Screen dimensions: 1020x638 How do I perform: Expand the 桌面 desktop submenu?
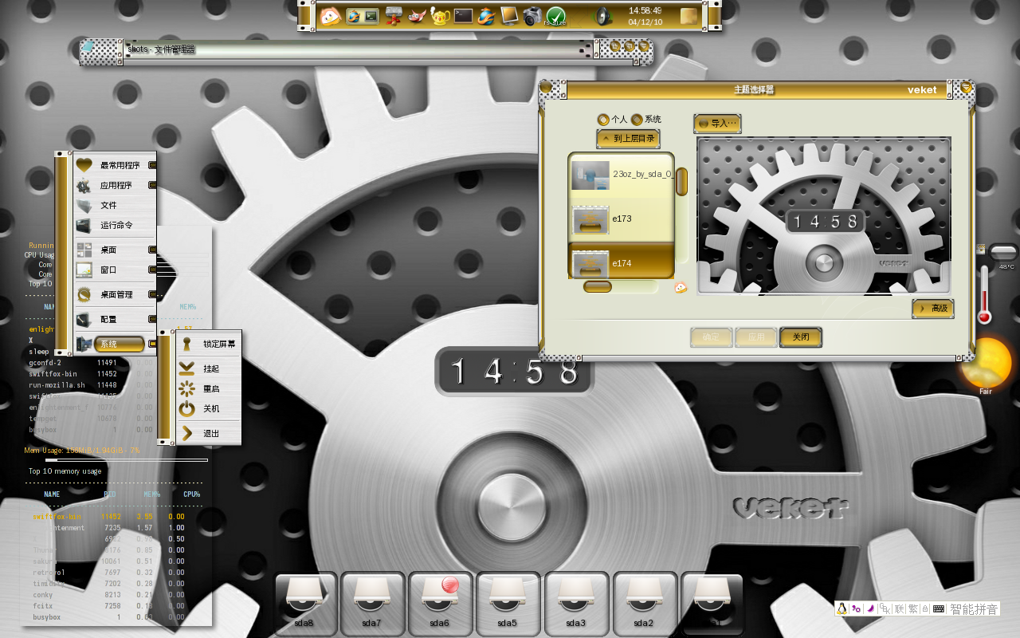point(116,250)
